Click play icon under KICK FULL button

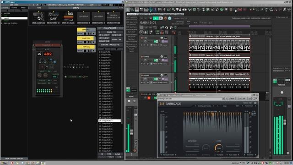point(93,51)
